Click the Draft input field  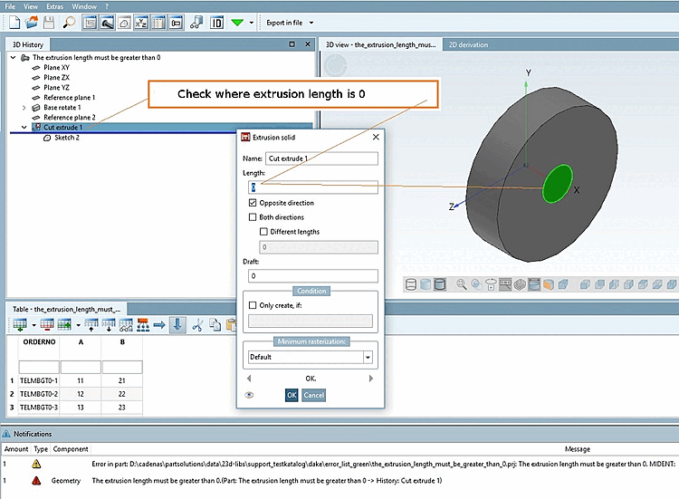click(x=312, y=275)
